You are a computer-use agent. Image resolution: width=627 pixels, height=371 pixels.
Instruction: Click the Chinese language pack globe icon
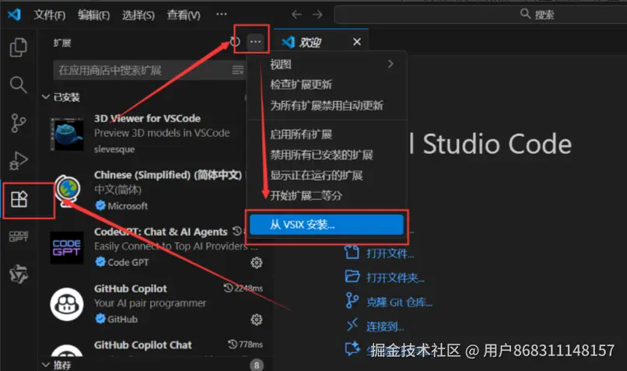coord(67,190)
